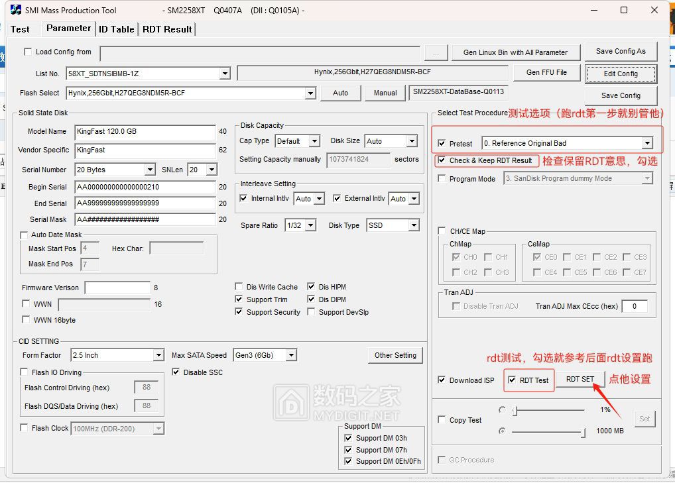Uncheck the Dis HIPM checkbox
Image resolution: width=675 pixels, height=483 pixels.
(x=311, y=286)
